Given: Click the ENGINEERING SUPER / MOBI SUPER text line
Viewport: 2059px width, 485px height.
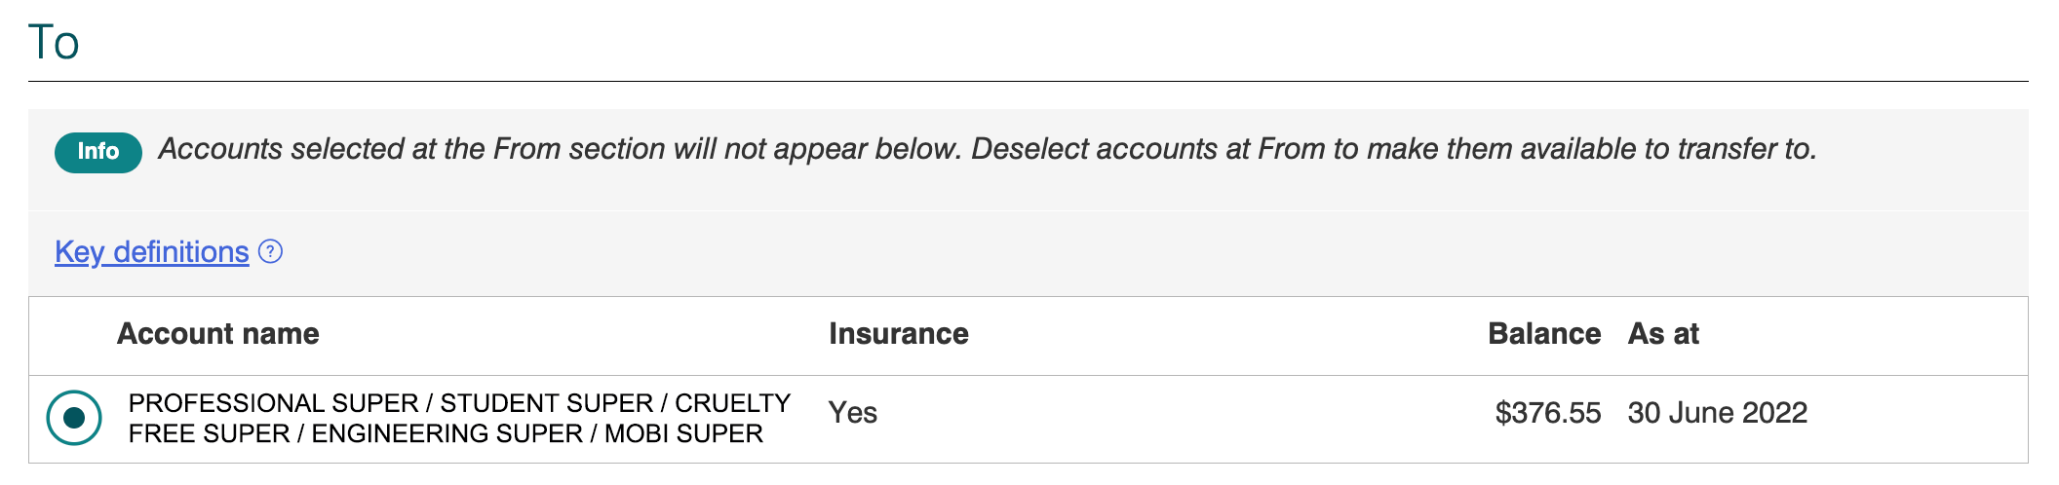Looking at the screenshot, I should coord(446,433).
